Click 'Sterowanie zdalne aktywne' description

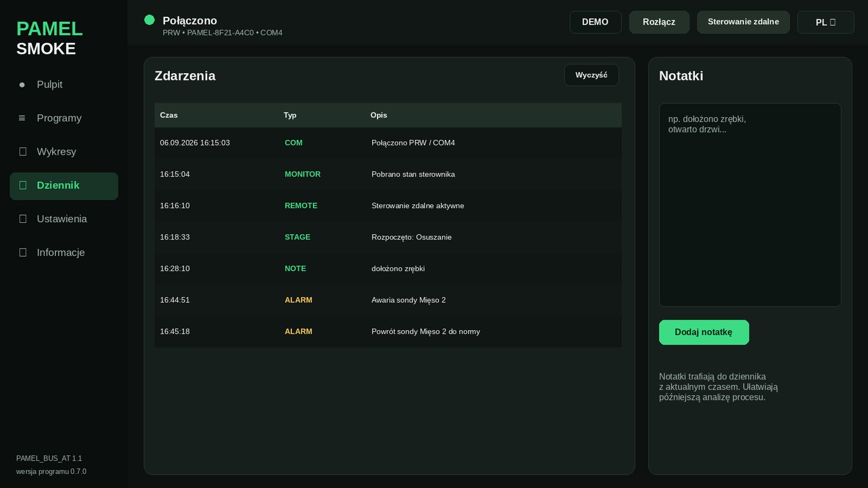[x=418, y=206]
